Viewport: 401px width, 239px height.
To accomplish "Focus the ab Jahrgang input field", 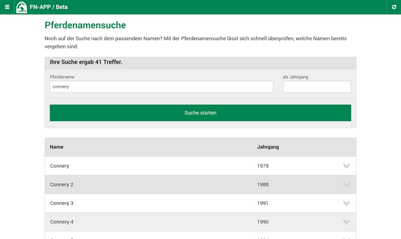I will pyautogui.click(x=317, y=87).
